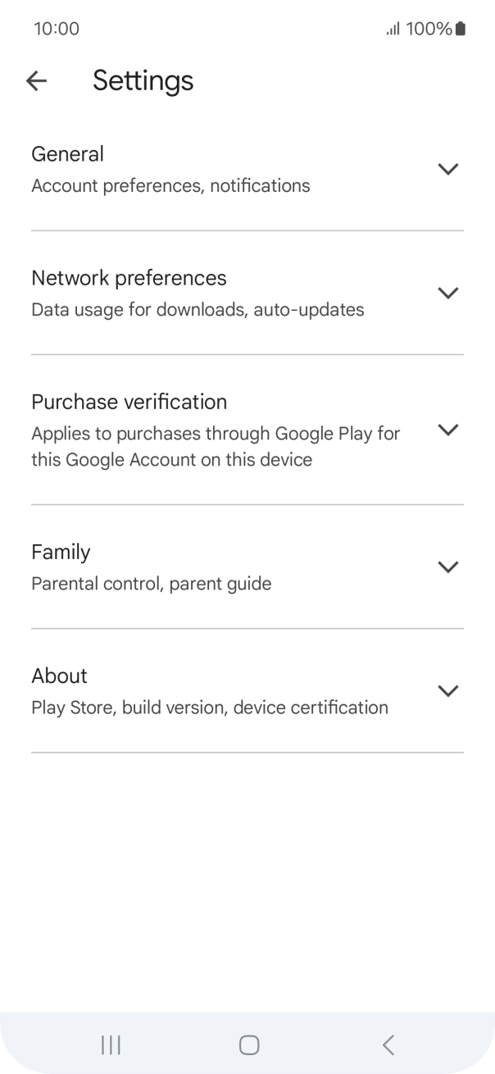This screenshot has height=1074, width=495.
Task: Expand Network preferences with its chevron
Action: (x=447, y=293)
